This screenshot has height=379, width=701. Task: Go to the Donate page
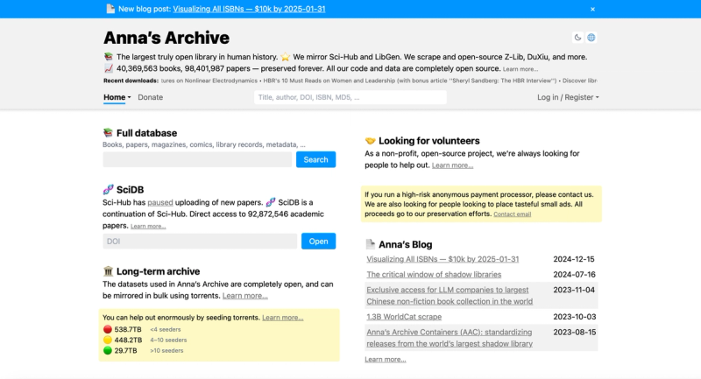[x=150, y=97]
